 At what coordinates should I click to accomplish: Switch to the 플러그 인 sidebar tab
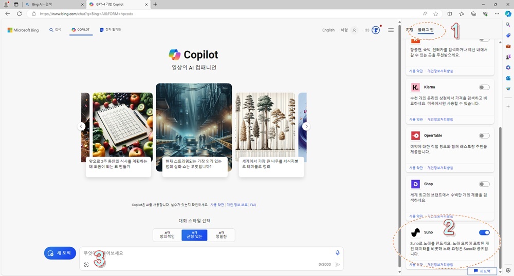click(x=426, y=30)
